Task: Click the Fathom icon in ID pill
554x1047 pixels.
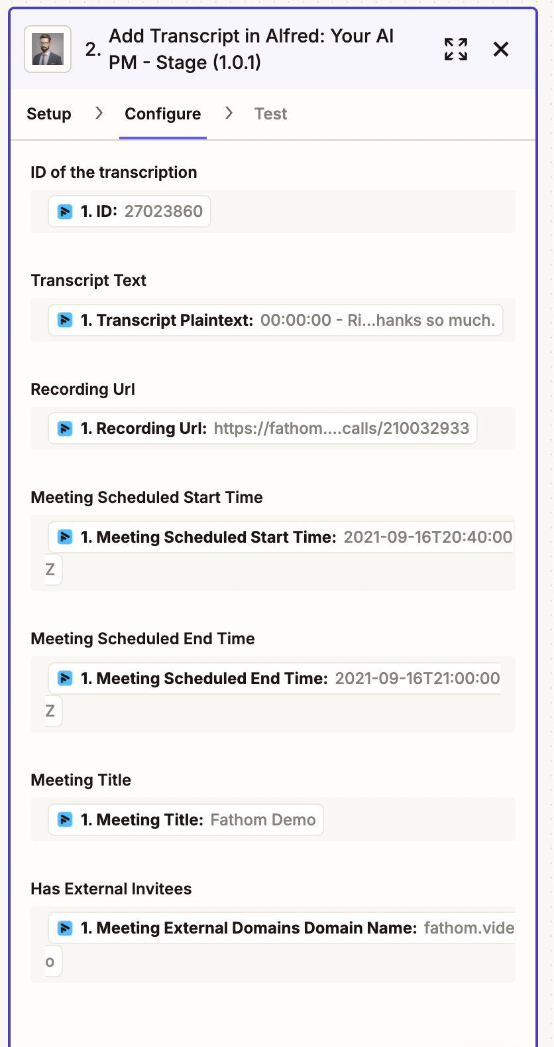Action: pos(65,212)
